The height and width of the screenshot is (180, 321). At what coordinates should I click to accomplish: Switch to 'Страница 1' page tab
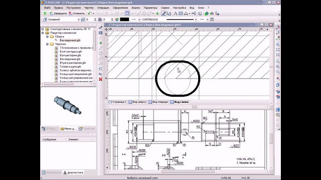click(117, 102)
